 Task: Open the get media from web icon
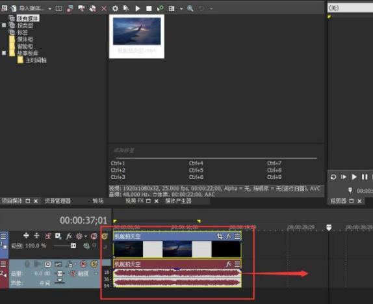coord(93,8)
